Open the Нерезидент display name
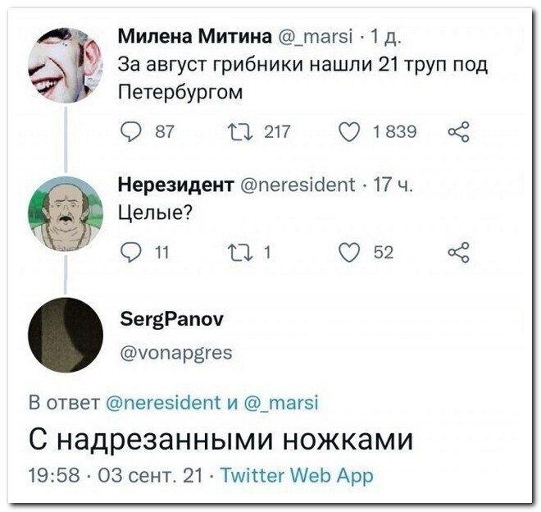Image resolution: width=541 pixels, height=512 pixels. tap(176, 185)
